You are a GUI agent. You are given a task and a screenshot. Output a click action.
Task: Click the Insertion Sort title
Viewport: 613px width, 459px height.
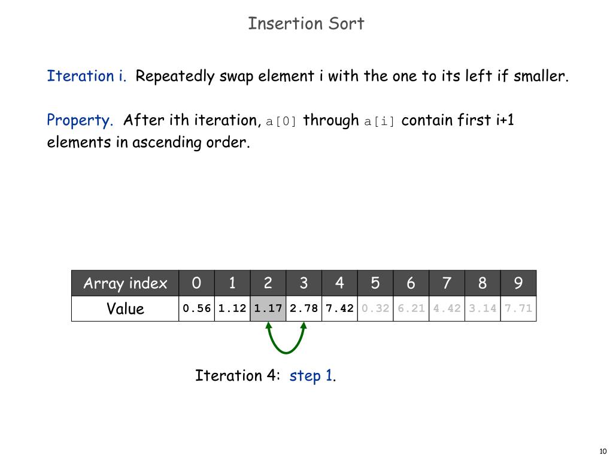coord(306,23)
